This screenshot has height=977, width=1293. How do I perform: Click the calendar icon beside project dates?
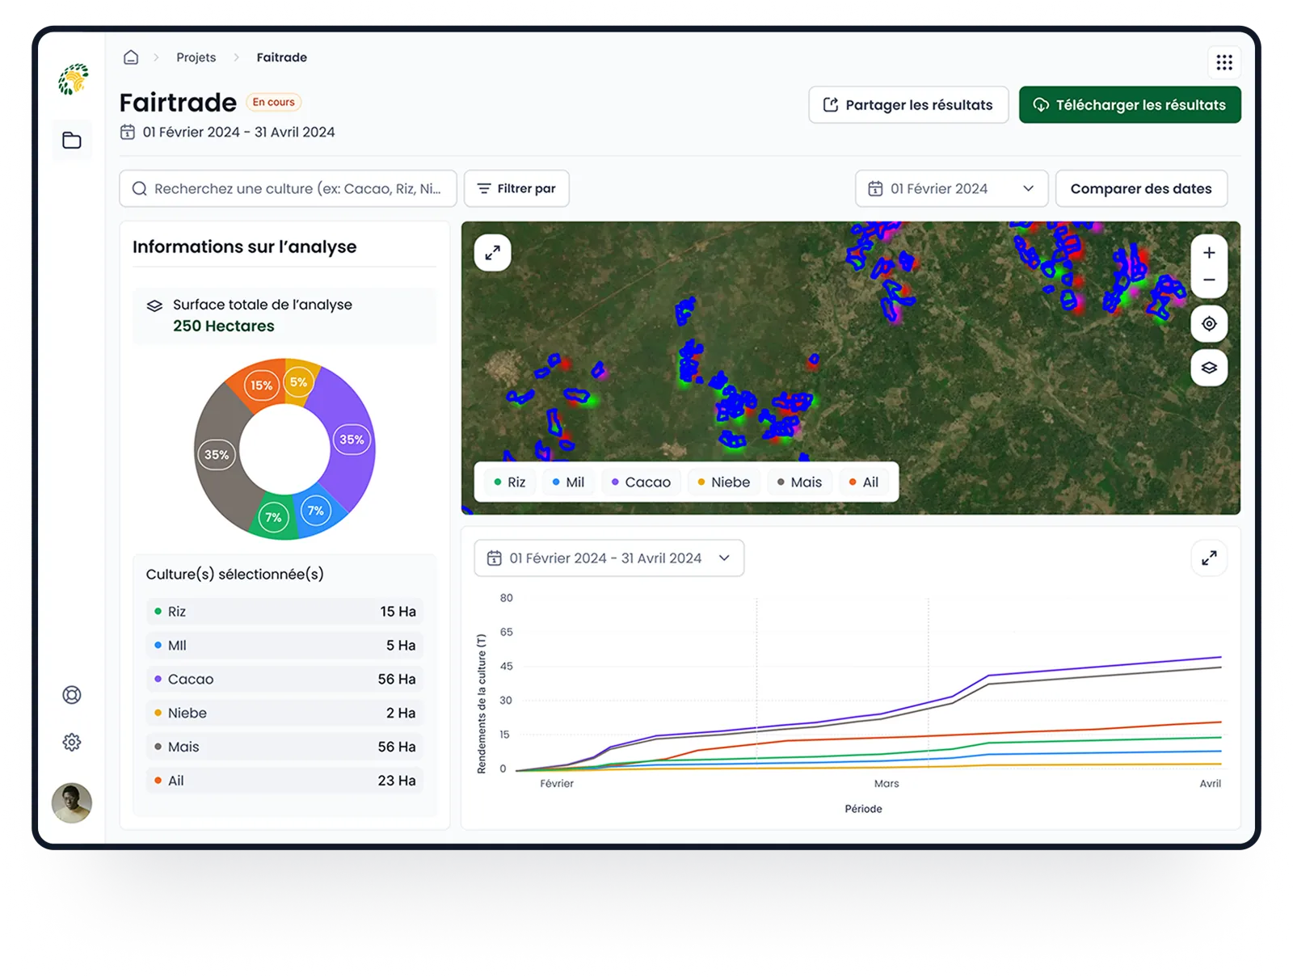(128, 132)
